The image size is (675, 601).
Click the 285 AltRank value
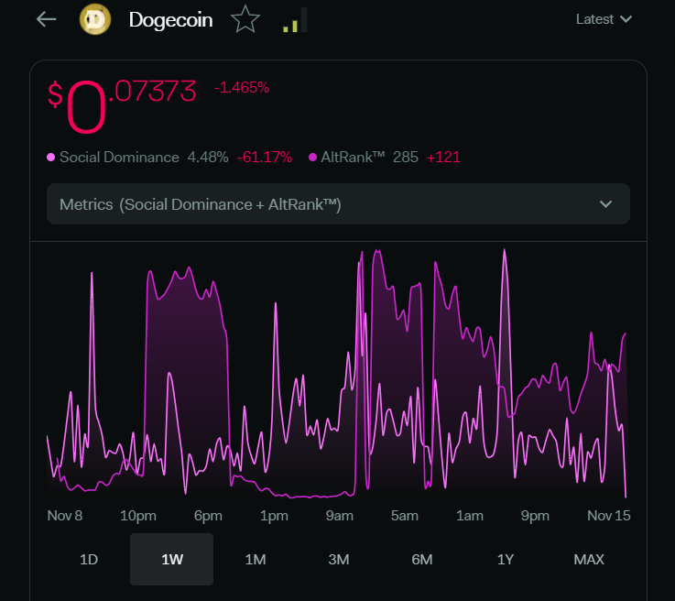coord(406,158)
